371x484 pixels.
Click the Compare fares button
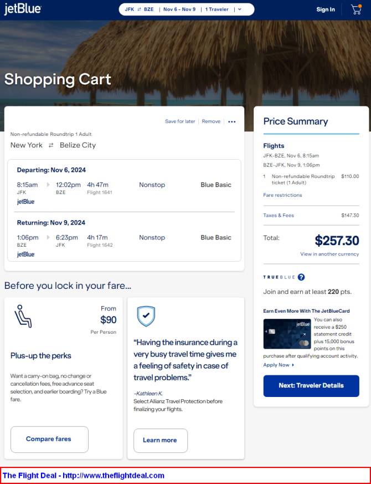(49, 439)
